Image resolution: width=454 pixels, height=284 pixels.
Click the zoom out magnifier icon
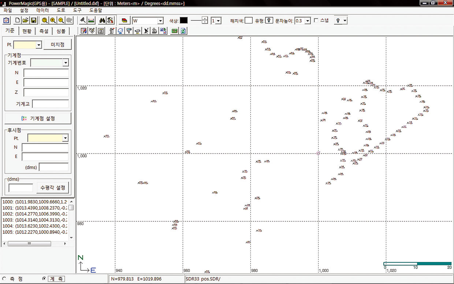click(x=61, y=21)
